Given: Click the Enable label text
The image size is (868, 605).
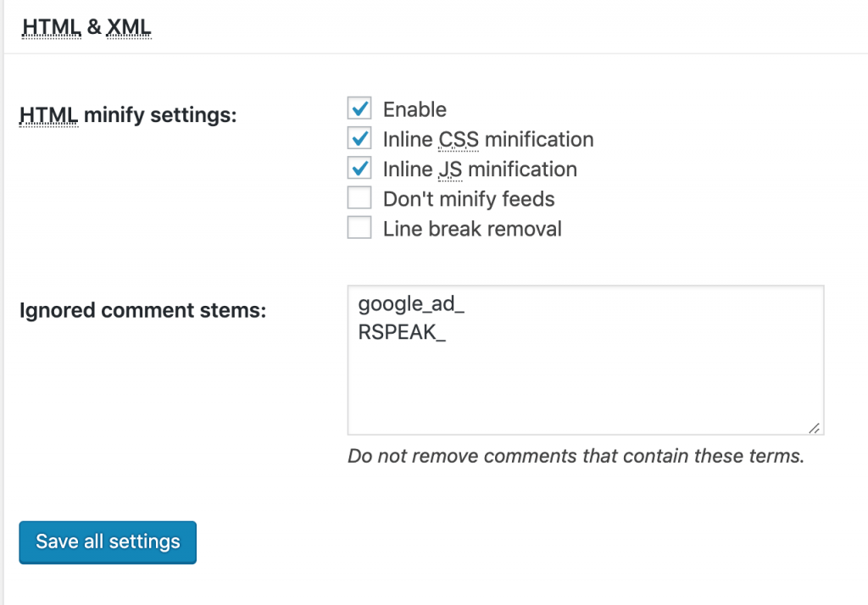Looking at the screenshot, I should pos(415,109).
